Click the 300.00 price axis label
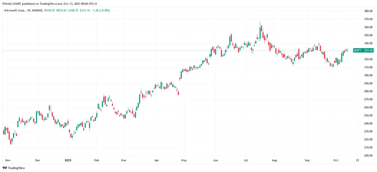This screenshot has height=172, width=377. point(368,75)
